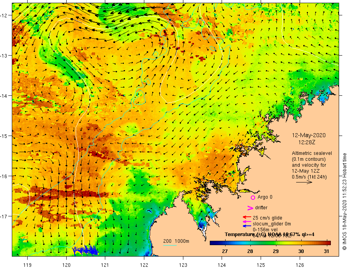Click the '12:28Z' time text
Viewport: 347px width, 268px height.
click(x=307, y=142)
